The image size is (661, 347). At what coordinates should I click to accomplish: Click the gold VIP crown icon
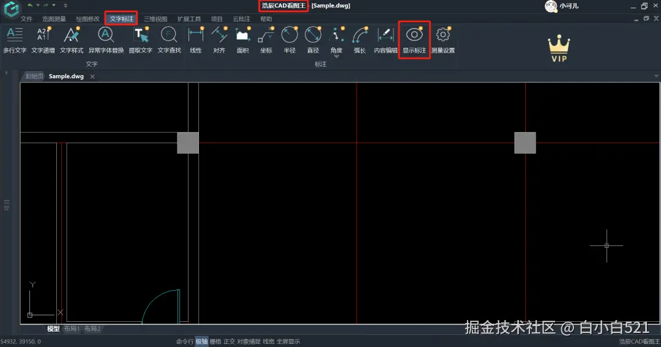(559, 48)
